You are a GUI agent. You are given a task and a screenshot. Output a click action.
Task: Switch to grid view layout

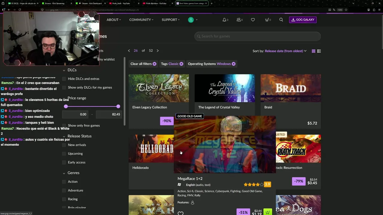point(313,51)
